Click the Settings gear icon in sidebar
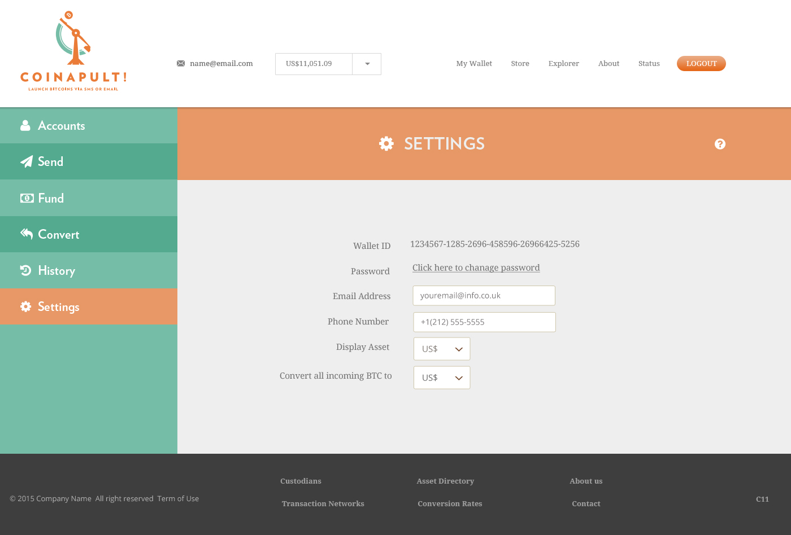The height and width of the screenshot is (535, 791). [25, 306]
